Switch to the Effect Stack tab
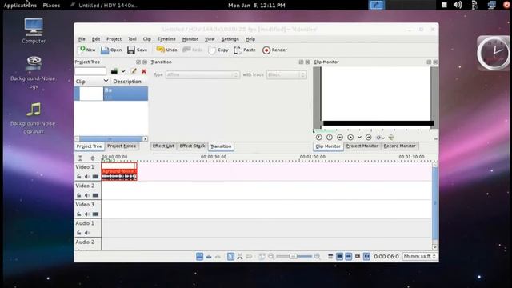Image resolution: width=512 pixels, height=288 pixels. (192, 146)
